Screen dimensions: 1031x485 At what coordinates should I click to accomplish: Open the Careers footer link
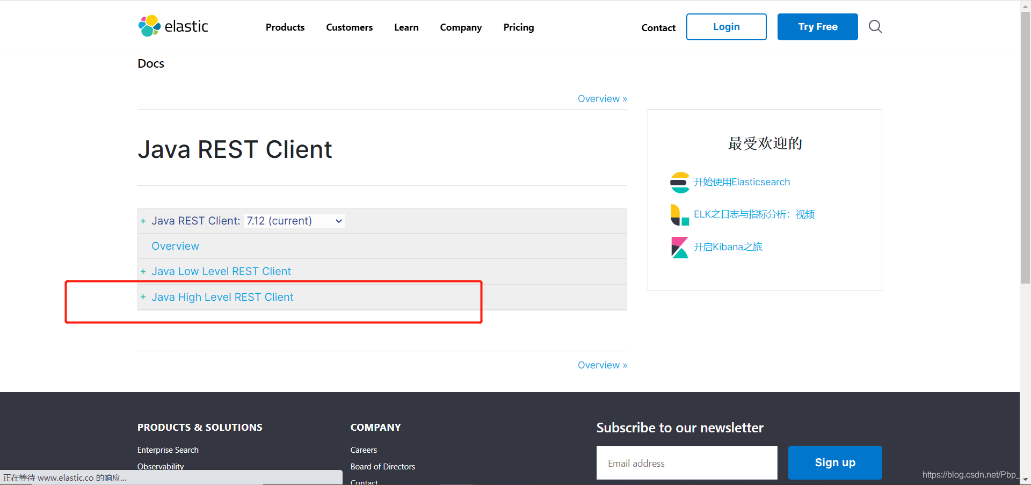pyautogui.click(x=364, y=450)
